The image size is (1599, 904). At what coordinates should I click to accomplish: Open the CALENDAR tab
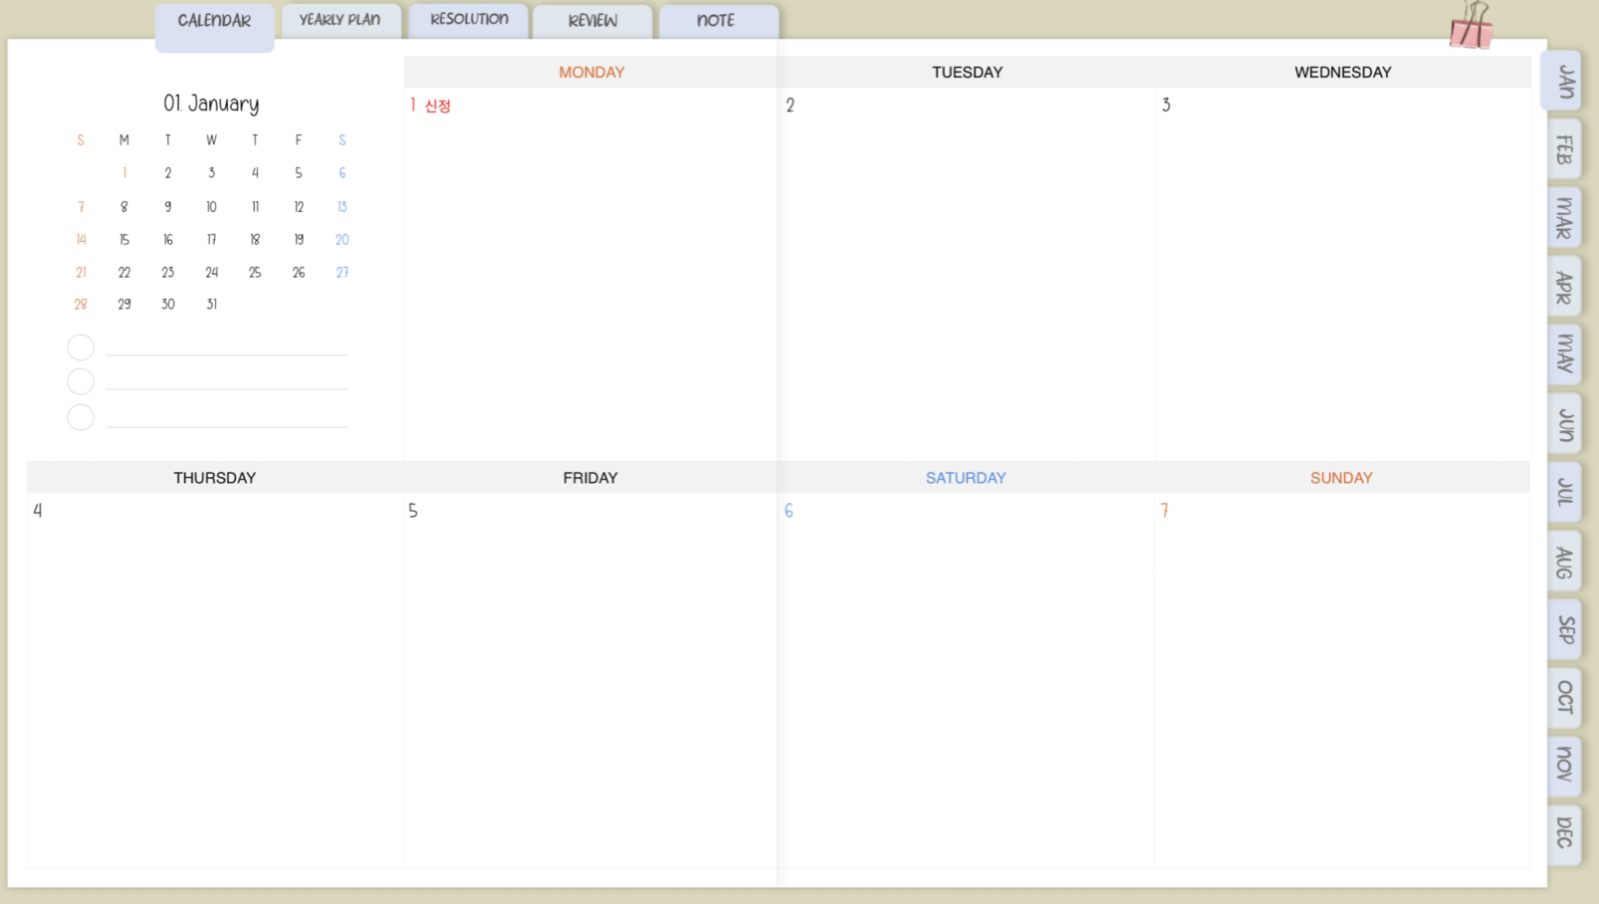[x=214, y=26]
